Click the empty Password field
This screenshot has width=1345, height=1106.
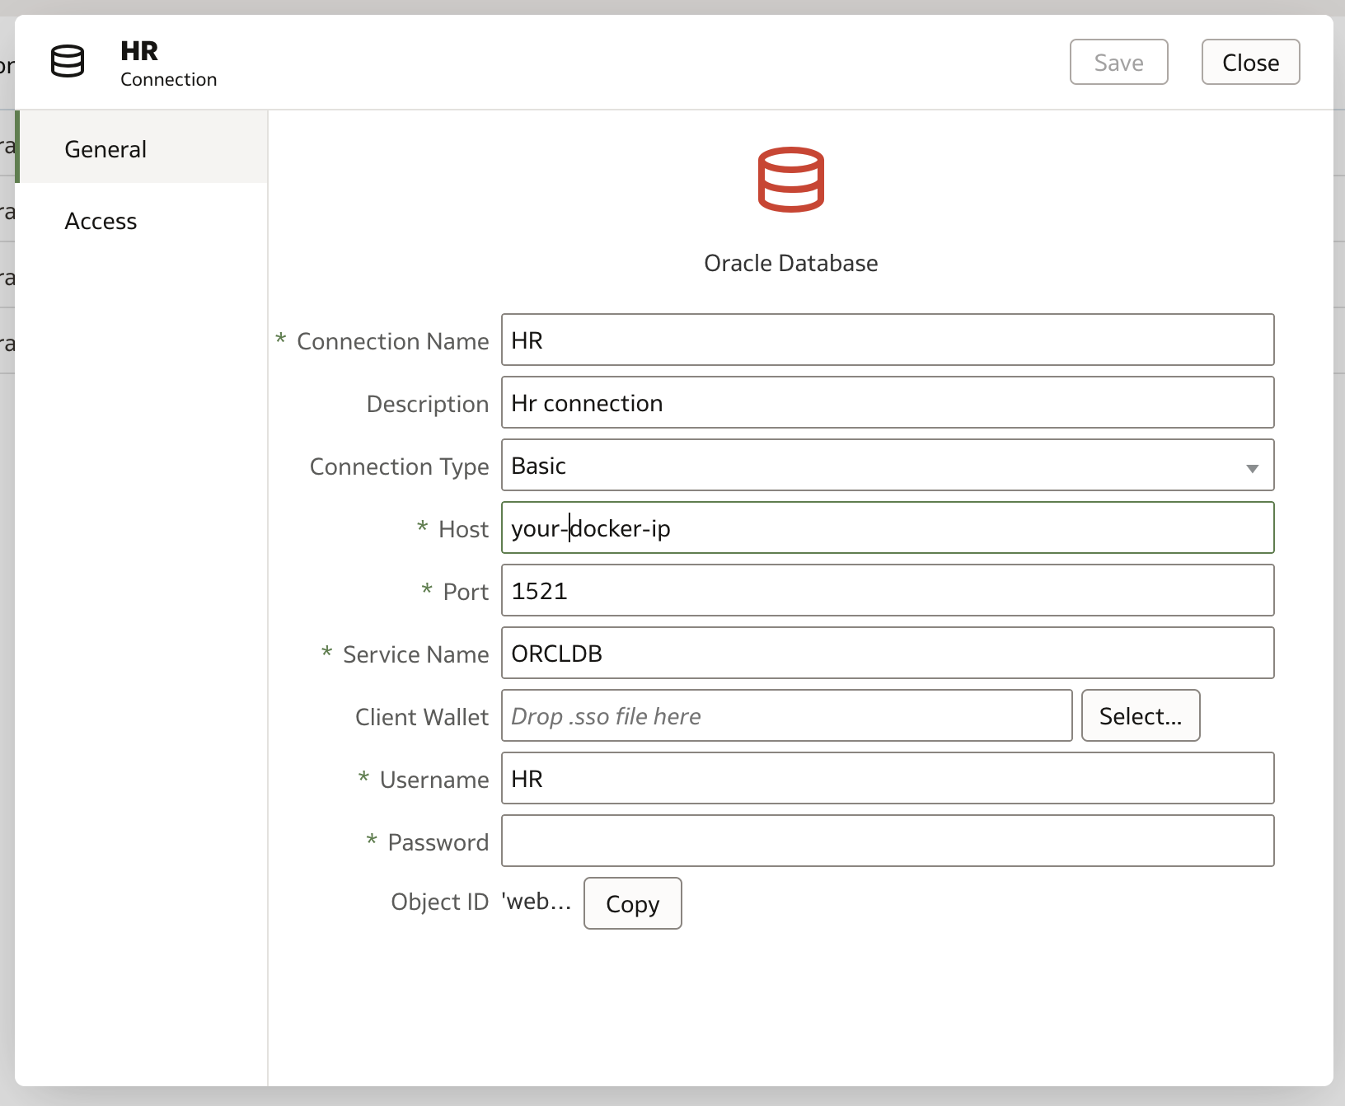pyautogui.click(x=886, y=841)
